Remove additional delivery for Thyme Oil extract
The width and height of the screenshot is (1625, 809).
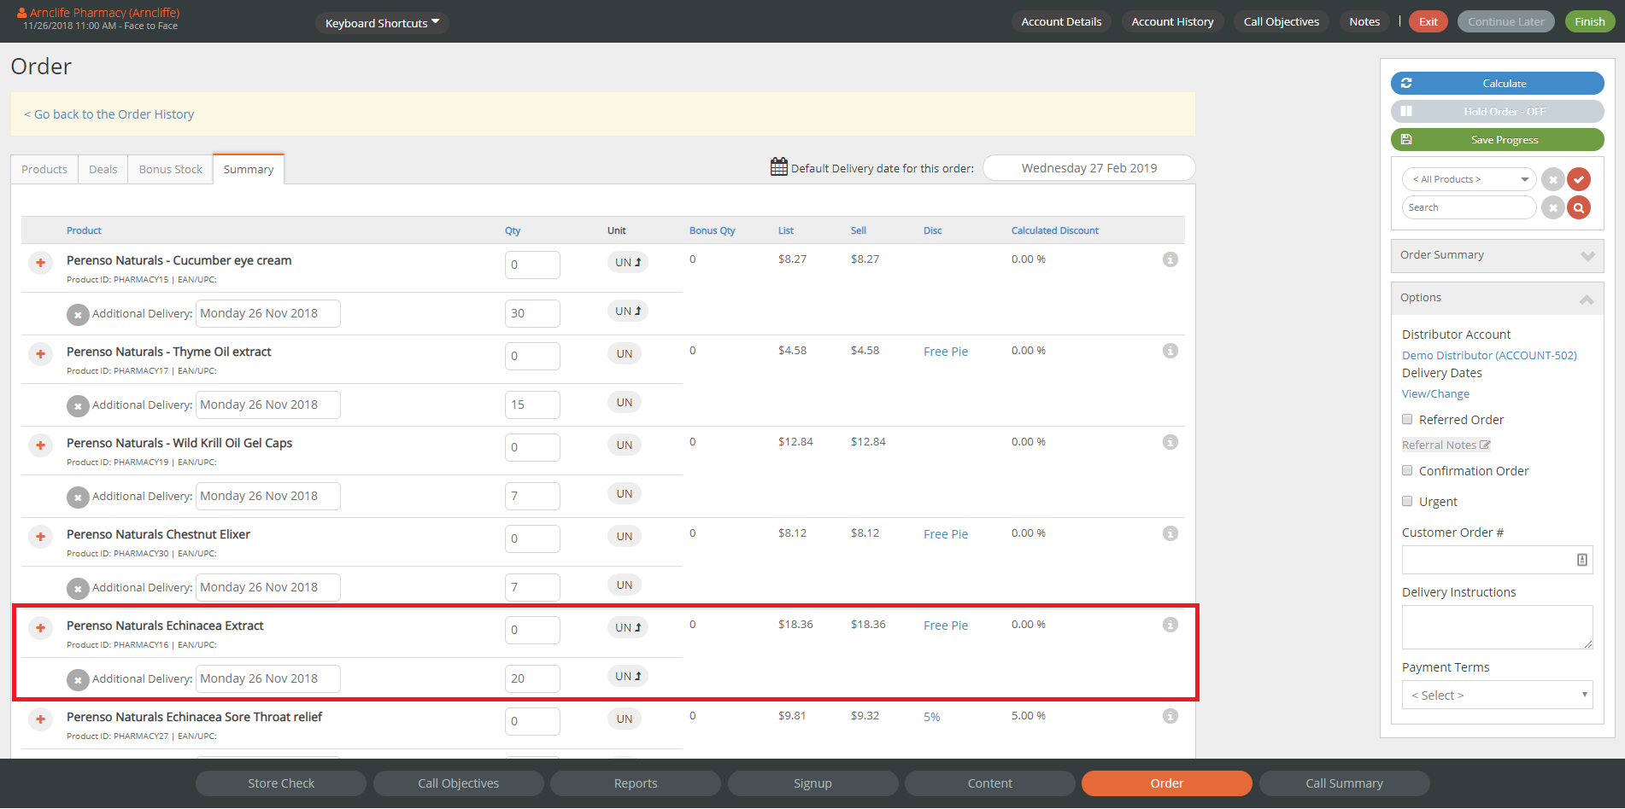coord(78,406)
